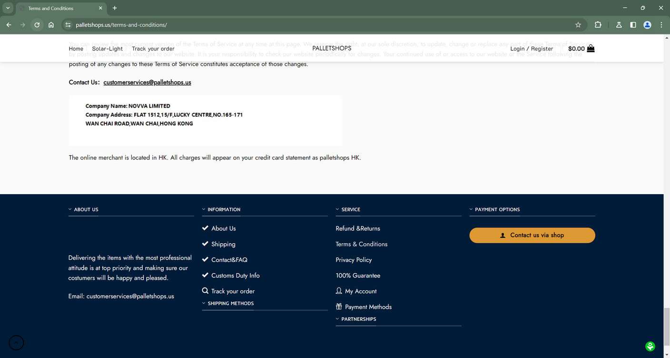
Task: Click the checkmark icon beside Shipping
Action: coord(205,243)
